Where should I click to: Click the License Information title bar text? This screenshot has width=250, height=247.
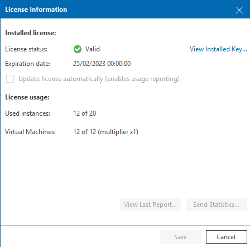[36, 9]
